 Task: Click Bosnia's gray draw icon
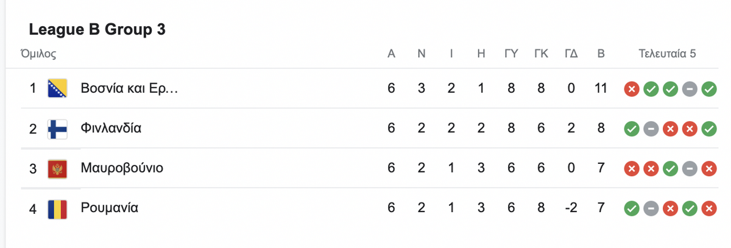click(690, 90)
